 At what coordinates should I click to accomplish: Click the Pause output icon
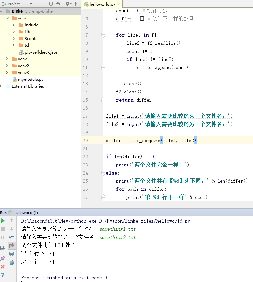tap(3, 238)
